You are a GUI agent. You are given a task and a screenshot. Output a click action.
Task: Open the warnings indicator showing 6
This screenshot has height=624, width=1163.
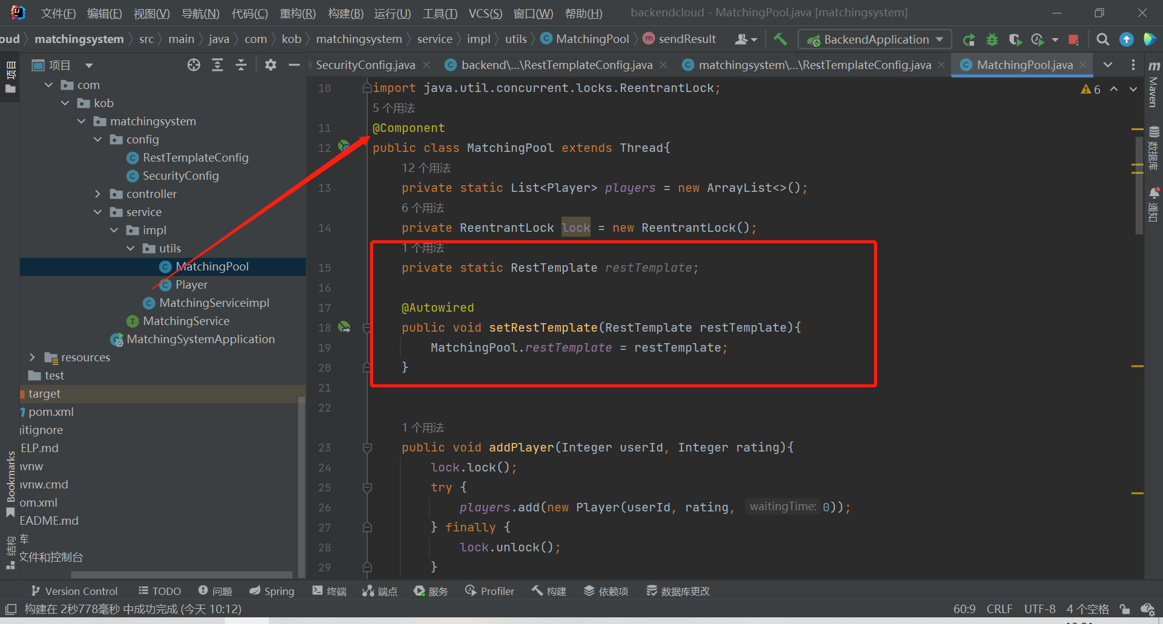(x=1091, y=90)
